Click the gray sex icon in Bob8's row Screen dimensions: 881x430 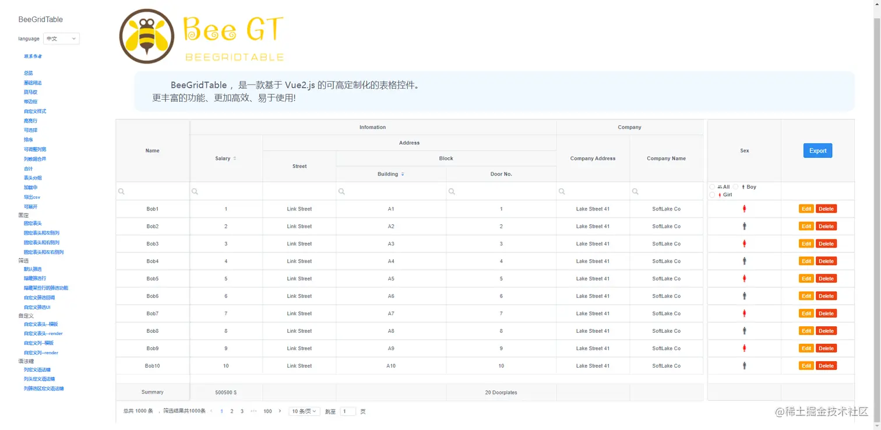(x=744, y=331)
